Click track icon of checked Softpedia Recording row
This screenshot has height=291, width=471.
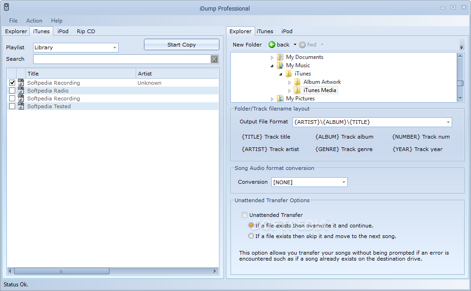[21, 82]
